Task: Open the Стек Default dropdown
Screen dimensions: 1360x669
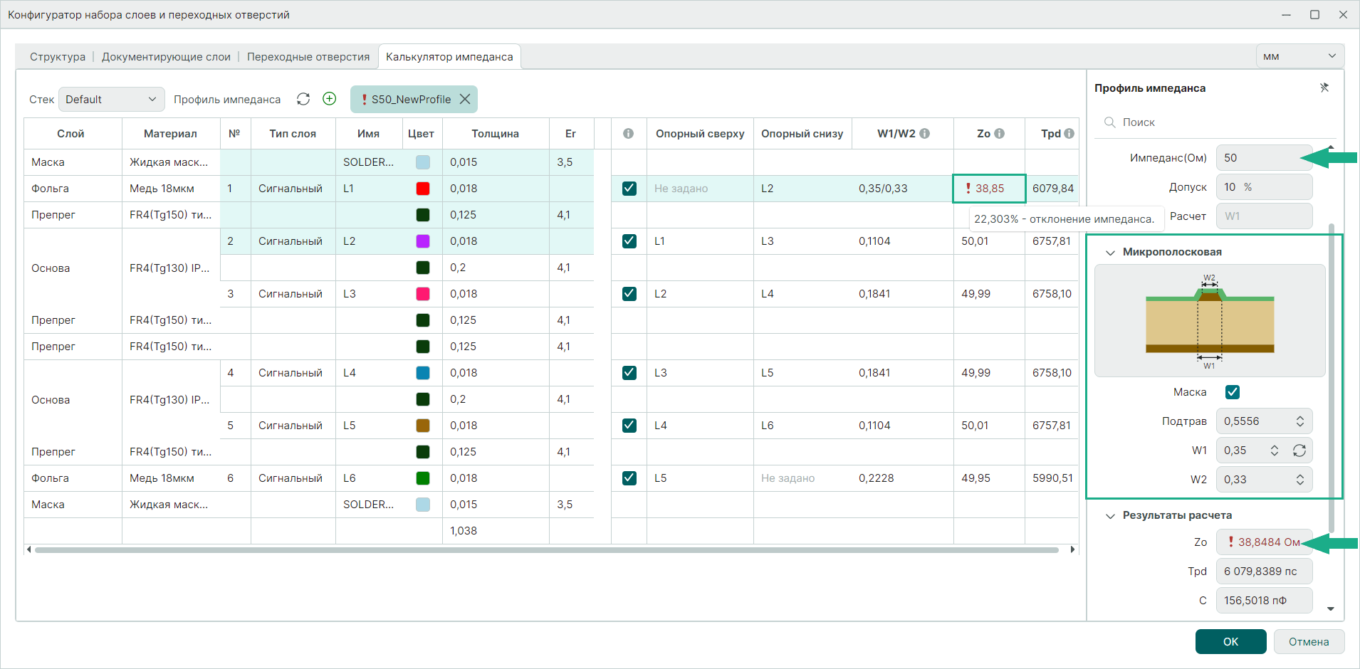Action: tap(111, 99)
